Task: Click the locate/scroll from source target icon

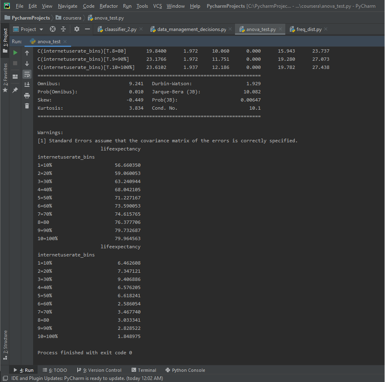Action: point(52,29)
